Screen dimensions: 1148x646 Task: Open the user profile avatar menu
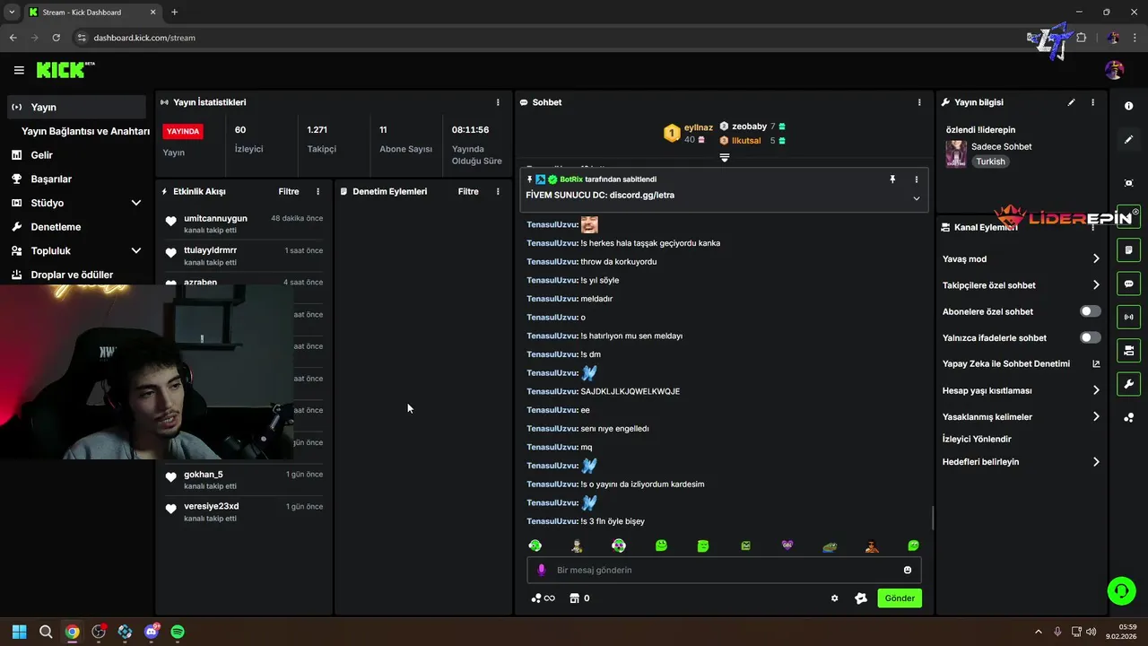(1114, 70)
